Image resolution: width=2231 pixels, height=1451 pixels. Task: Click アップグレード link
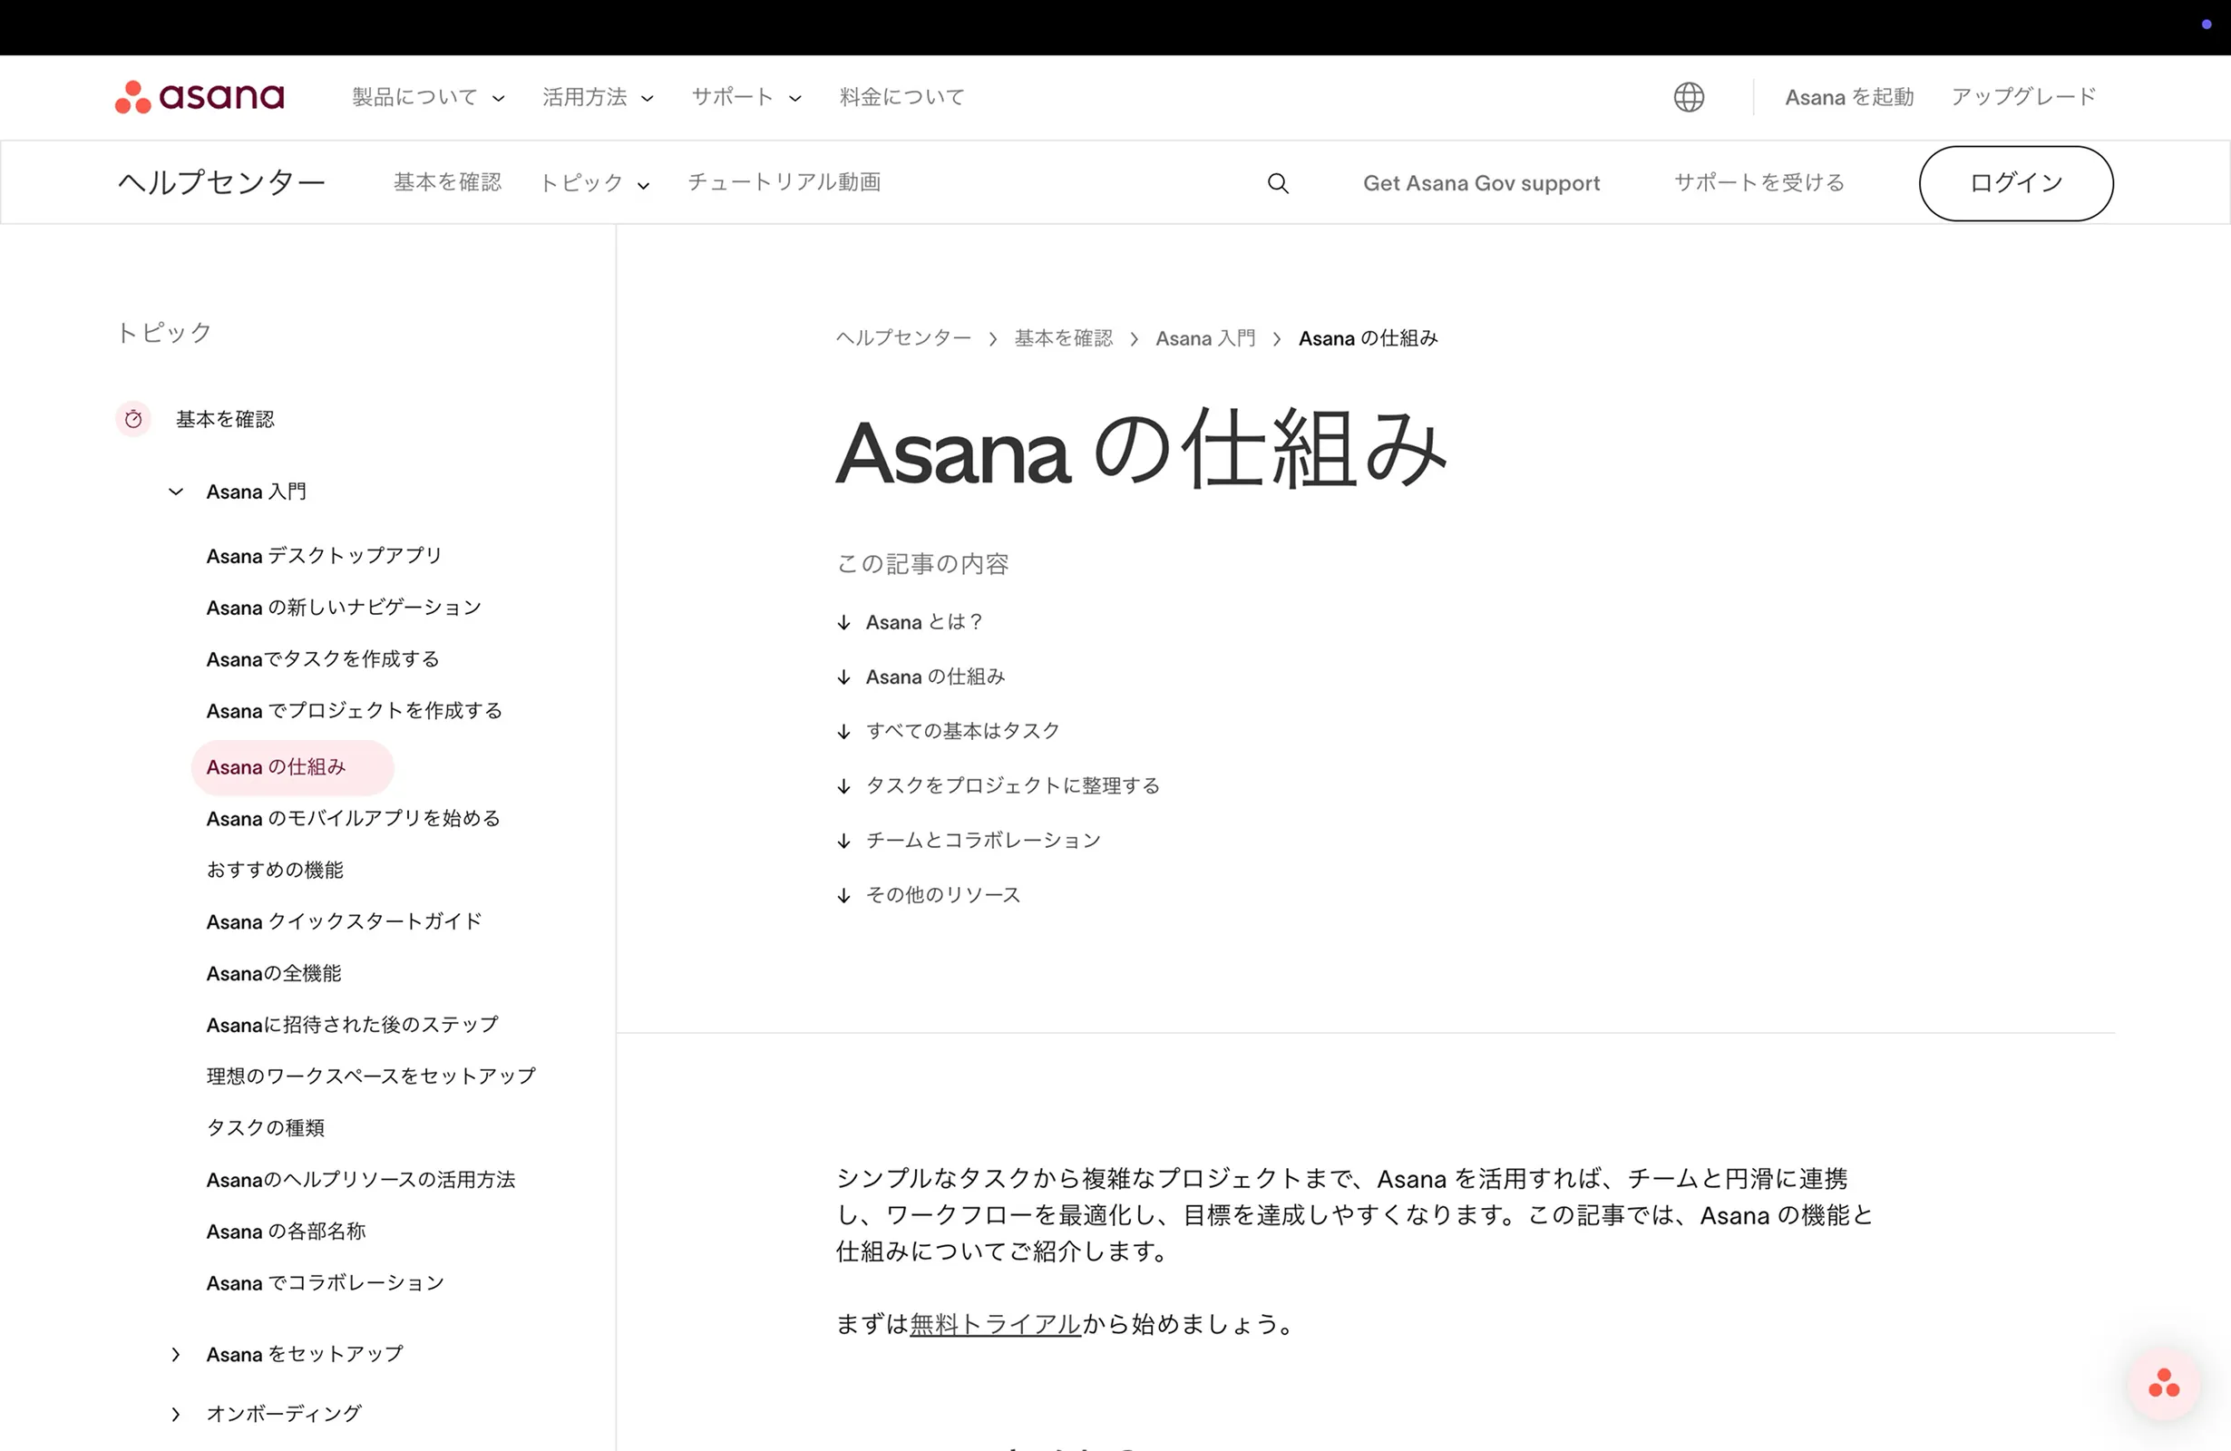pos(2023,96)
